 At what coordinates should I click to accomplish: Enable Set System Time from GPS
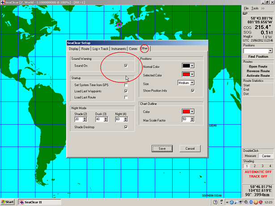click(126, 85)
